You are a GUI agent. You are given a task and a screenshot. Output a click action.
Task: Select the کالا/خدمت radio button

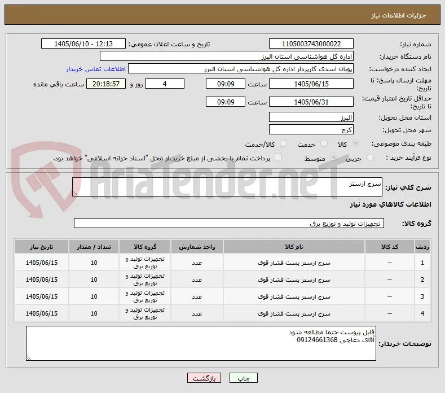pyautogui.click(x=283, y=143)
